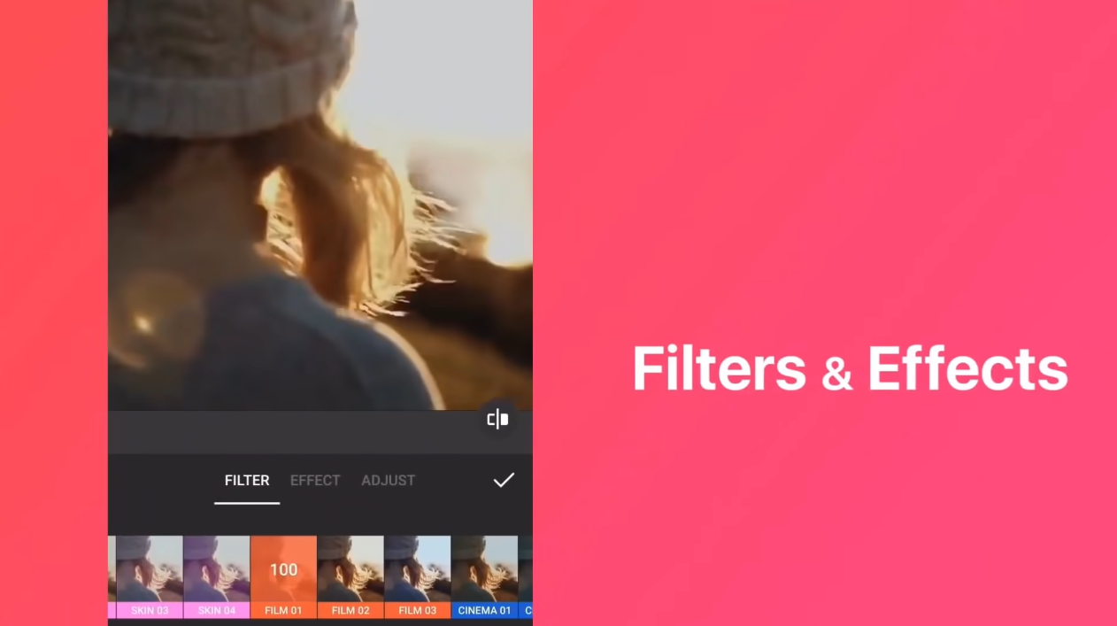Image resolution: width=1117 pixels, height=626 pixels.
Task: Click the CINEMA 01 blue label
Action: (x=484, y=610)
